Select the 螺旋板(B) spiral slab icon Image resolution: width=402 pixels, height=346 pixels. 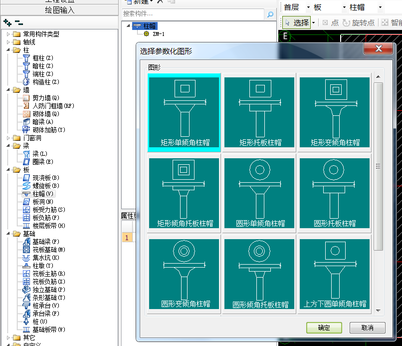click(26, 186)
